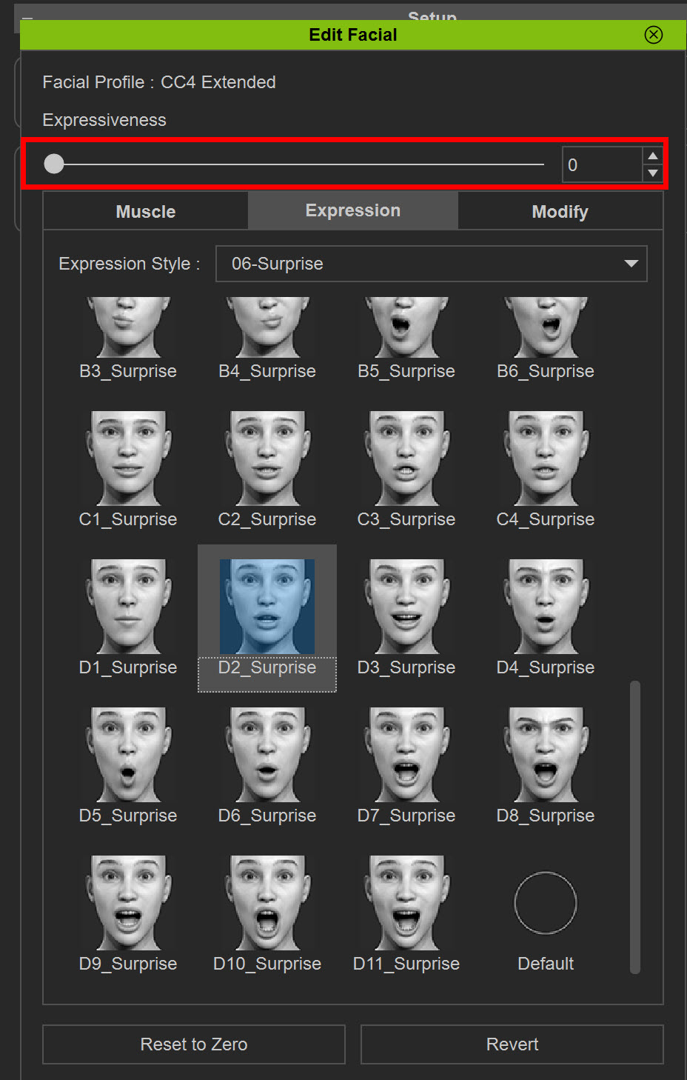Switch to the Muscle tab
Image resolution: width=687 pixels, height=1080 pixels.
146,212
